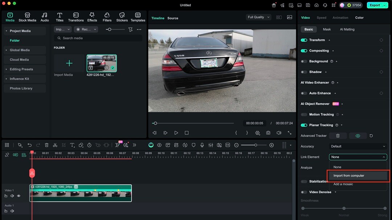The image size is (392, 220).
Task: Switch to the Color tab
Action: (x=359, y=17)
